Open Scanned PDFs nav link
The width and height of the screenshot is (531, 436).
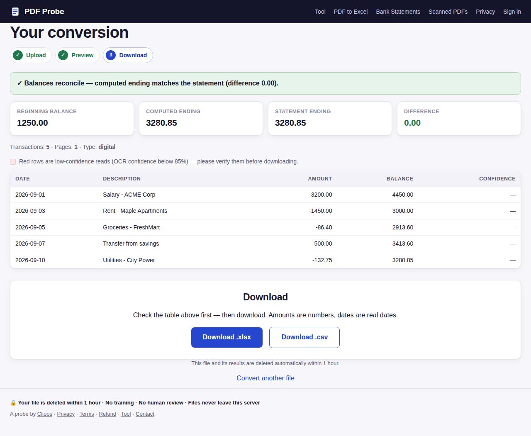point(448,12)
